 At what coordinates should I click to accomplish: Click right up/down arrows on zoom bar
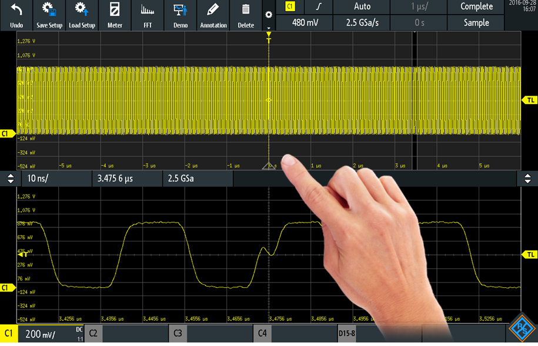coord(527,178)
